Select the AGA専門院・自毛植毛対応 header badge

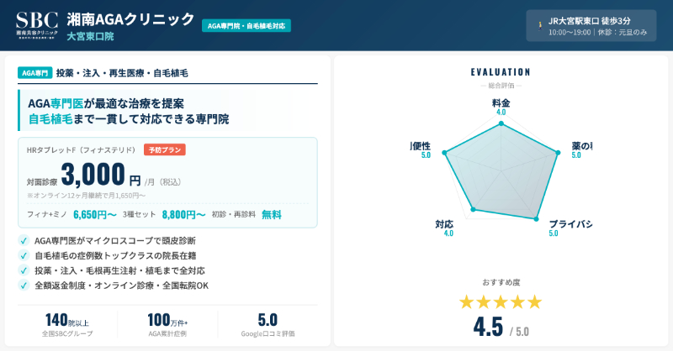[x=246, y=26]
